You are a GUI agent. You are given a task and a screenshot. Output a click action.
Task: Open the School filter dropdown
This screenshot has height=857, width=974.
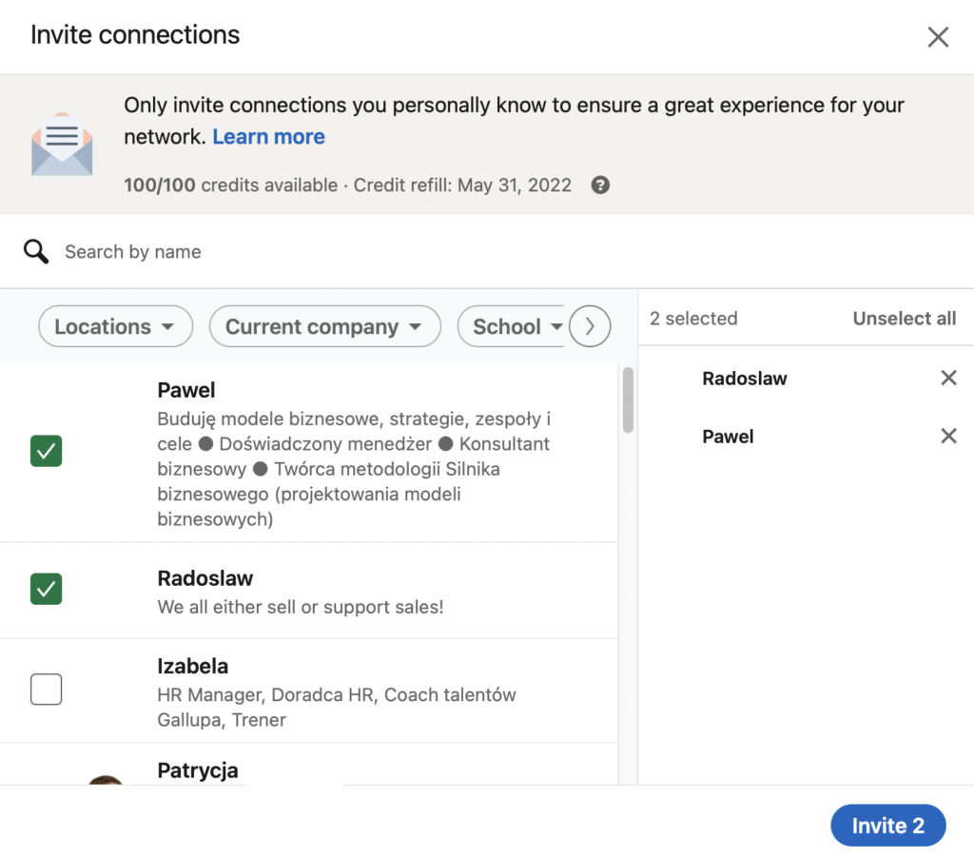coord(512,326)
